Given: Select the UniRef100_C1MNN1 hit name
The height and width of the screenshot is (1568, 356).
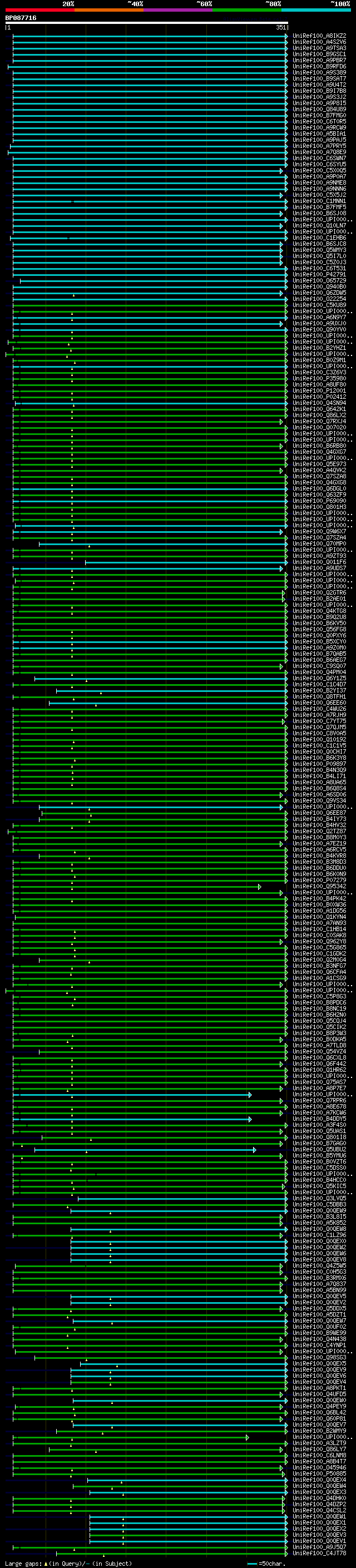Looking at the screenshot, I should [319, 201].
